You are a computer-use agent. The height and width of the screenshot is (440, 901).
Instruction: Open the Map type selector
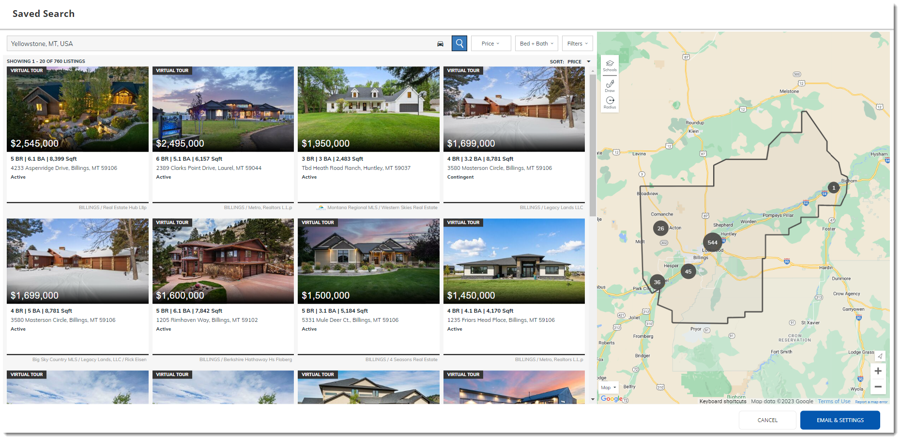tap(608, 388)
